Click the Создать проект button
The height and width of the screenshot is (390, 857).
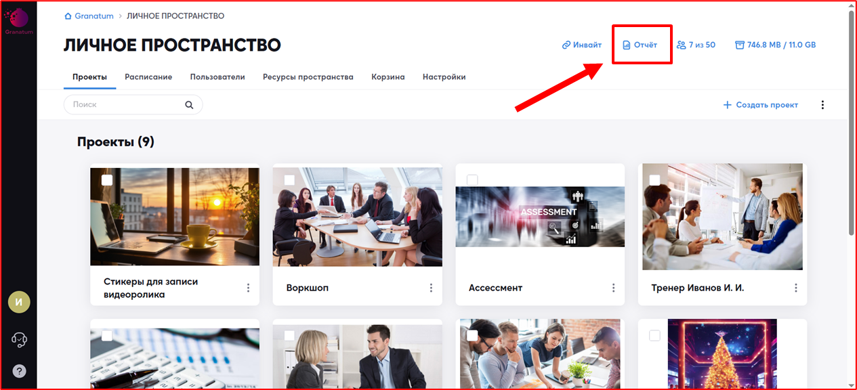click(x=760, y=105)
